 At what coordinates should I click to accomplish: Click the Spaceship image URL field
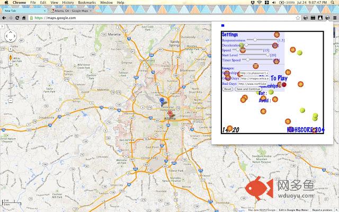pos(254,73)
